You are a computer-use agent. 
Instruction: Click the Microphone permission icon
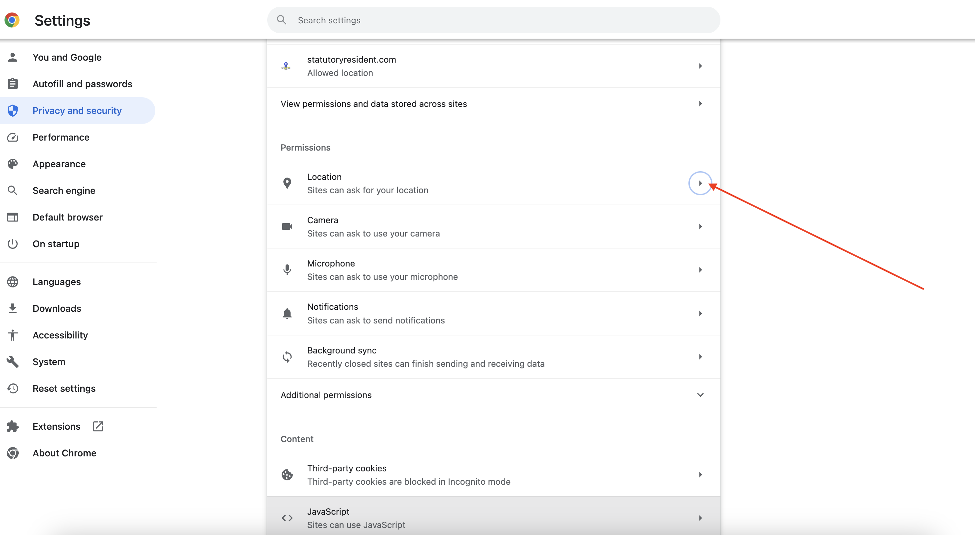coord(287,269)
